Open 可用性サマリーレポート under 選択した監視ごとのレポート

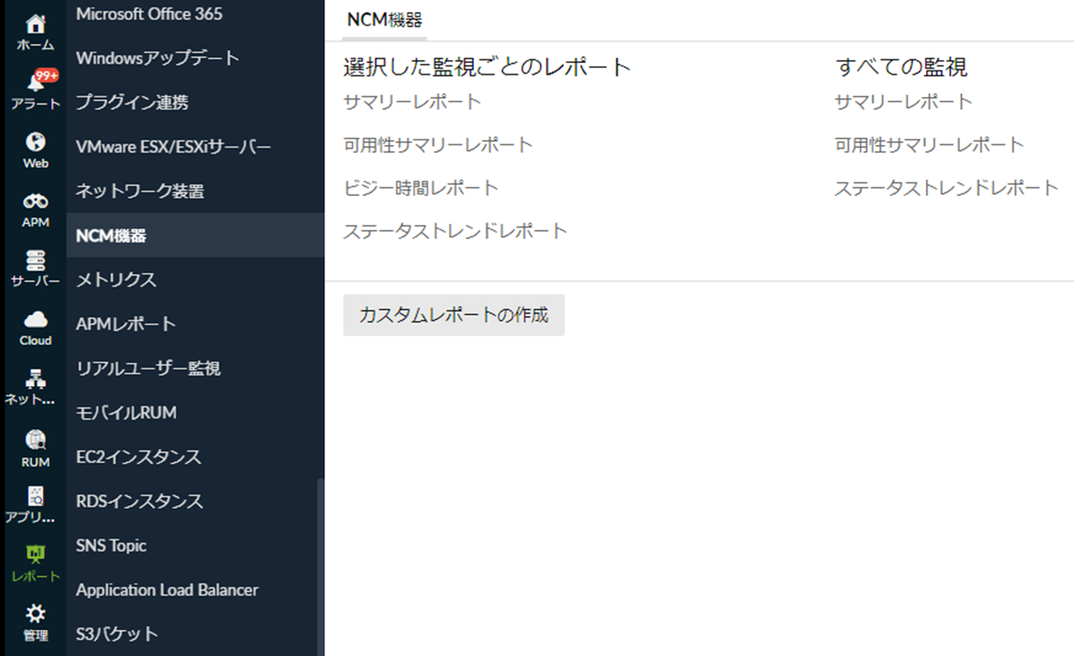pos(438,145)
